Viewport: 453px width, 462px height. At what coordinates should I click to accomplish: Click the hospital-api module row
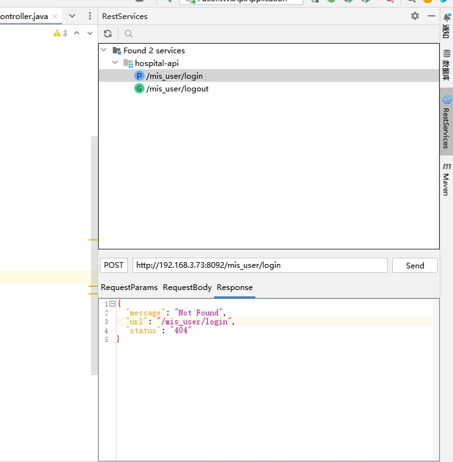[269, 63]
